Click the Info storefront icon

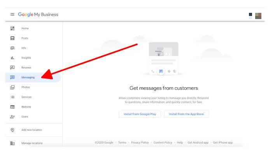12,48
